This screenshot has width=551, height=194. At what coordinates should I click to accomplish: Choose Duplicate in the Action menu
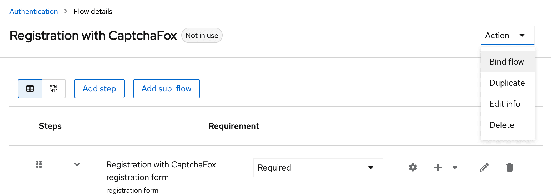tap(508, 83)
